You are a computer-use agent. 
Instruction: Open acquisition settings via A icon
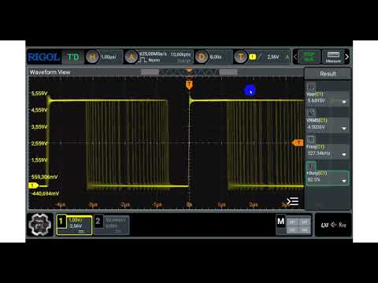click(x=132, y=57)
